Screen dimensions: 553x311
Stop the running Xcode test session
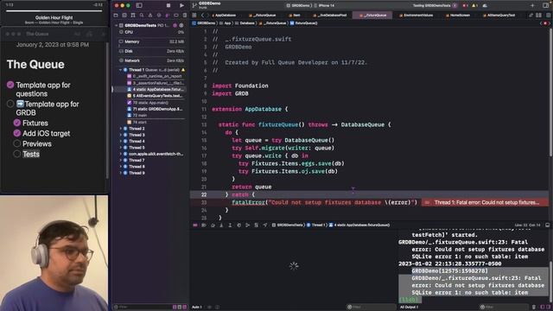pos(168,5)
